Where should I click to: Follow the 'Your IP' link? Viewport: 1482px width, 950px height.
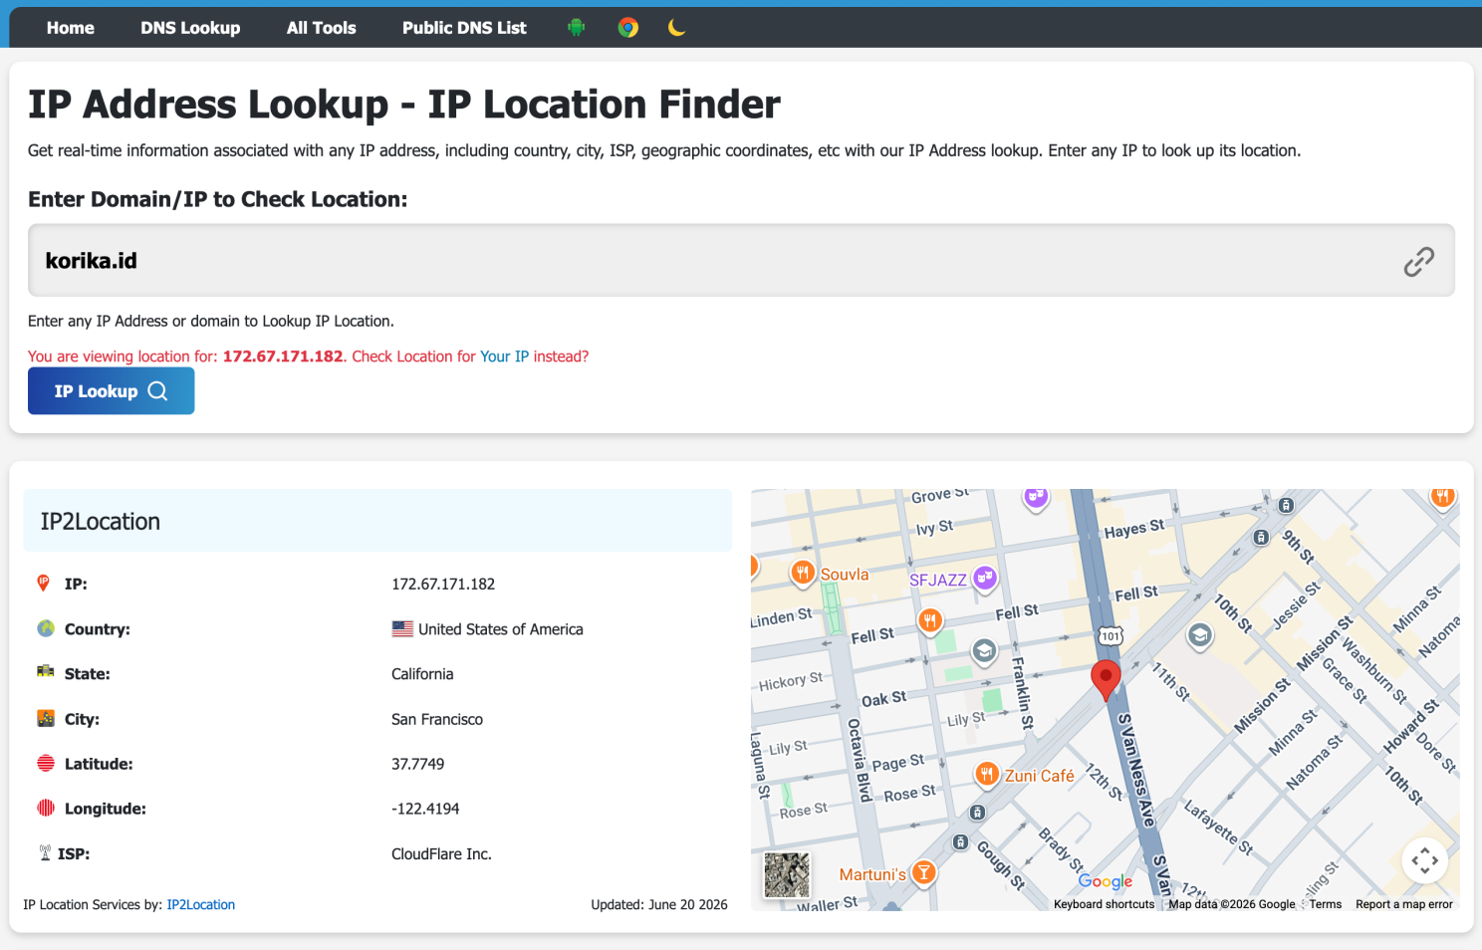point(505,356)
